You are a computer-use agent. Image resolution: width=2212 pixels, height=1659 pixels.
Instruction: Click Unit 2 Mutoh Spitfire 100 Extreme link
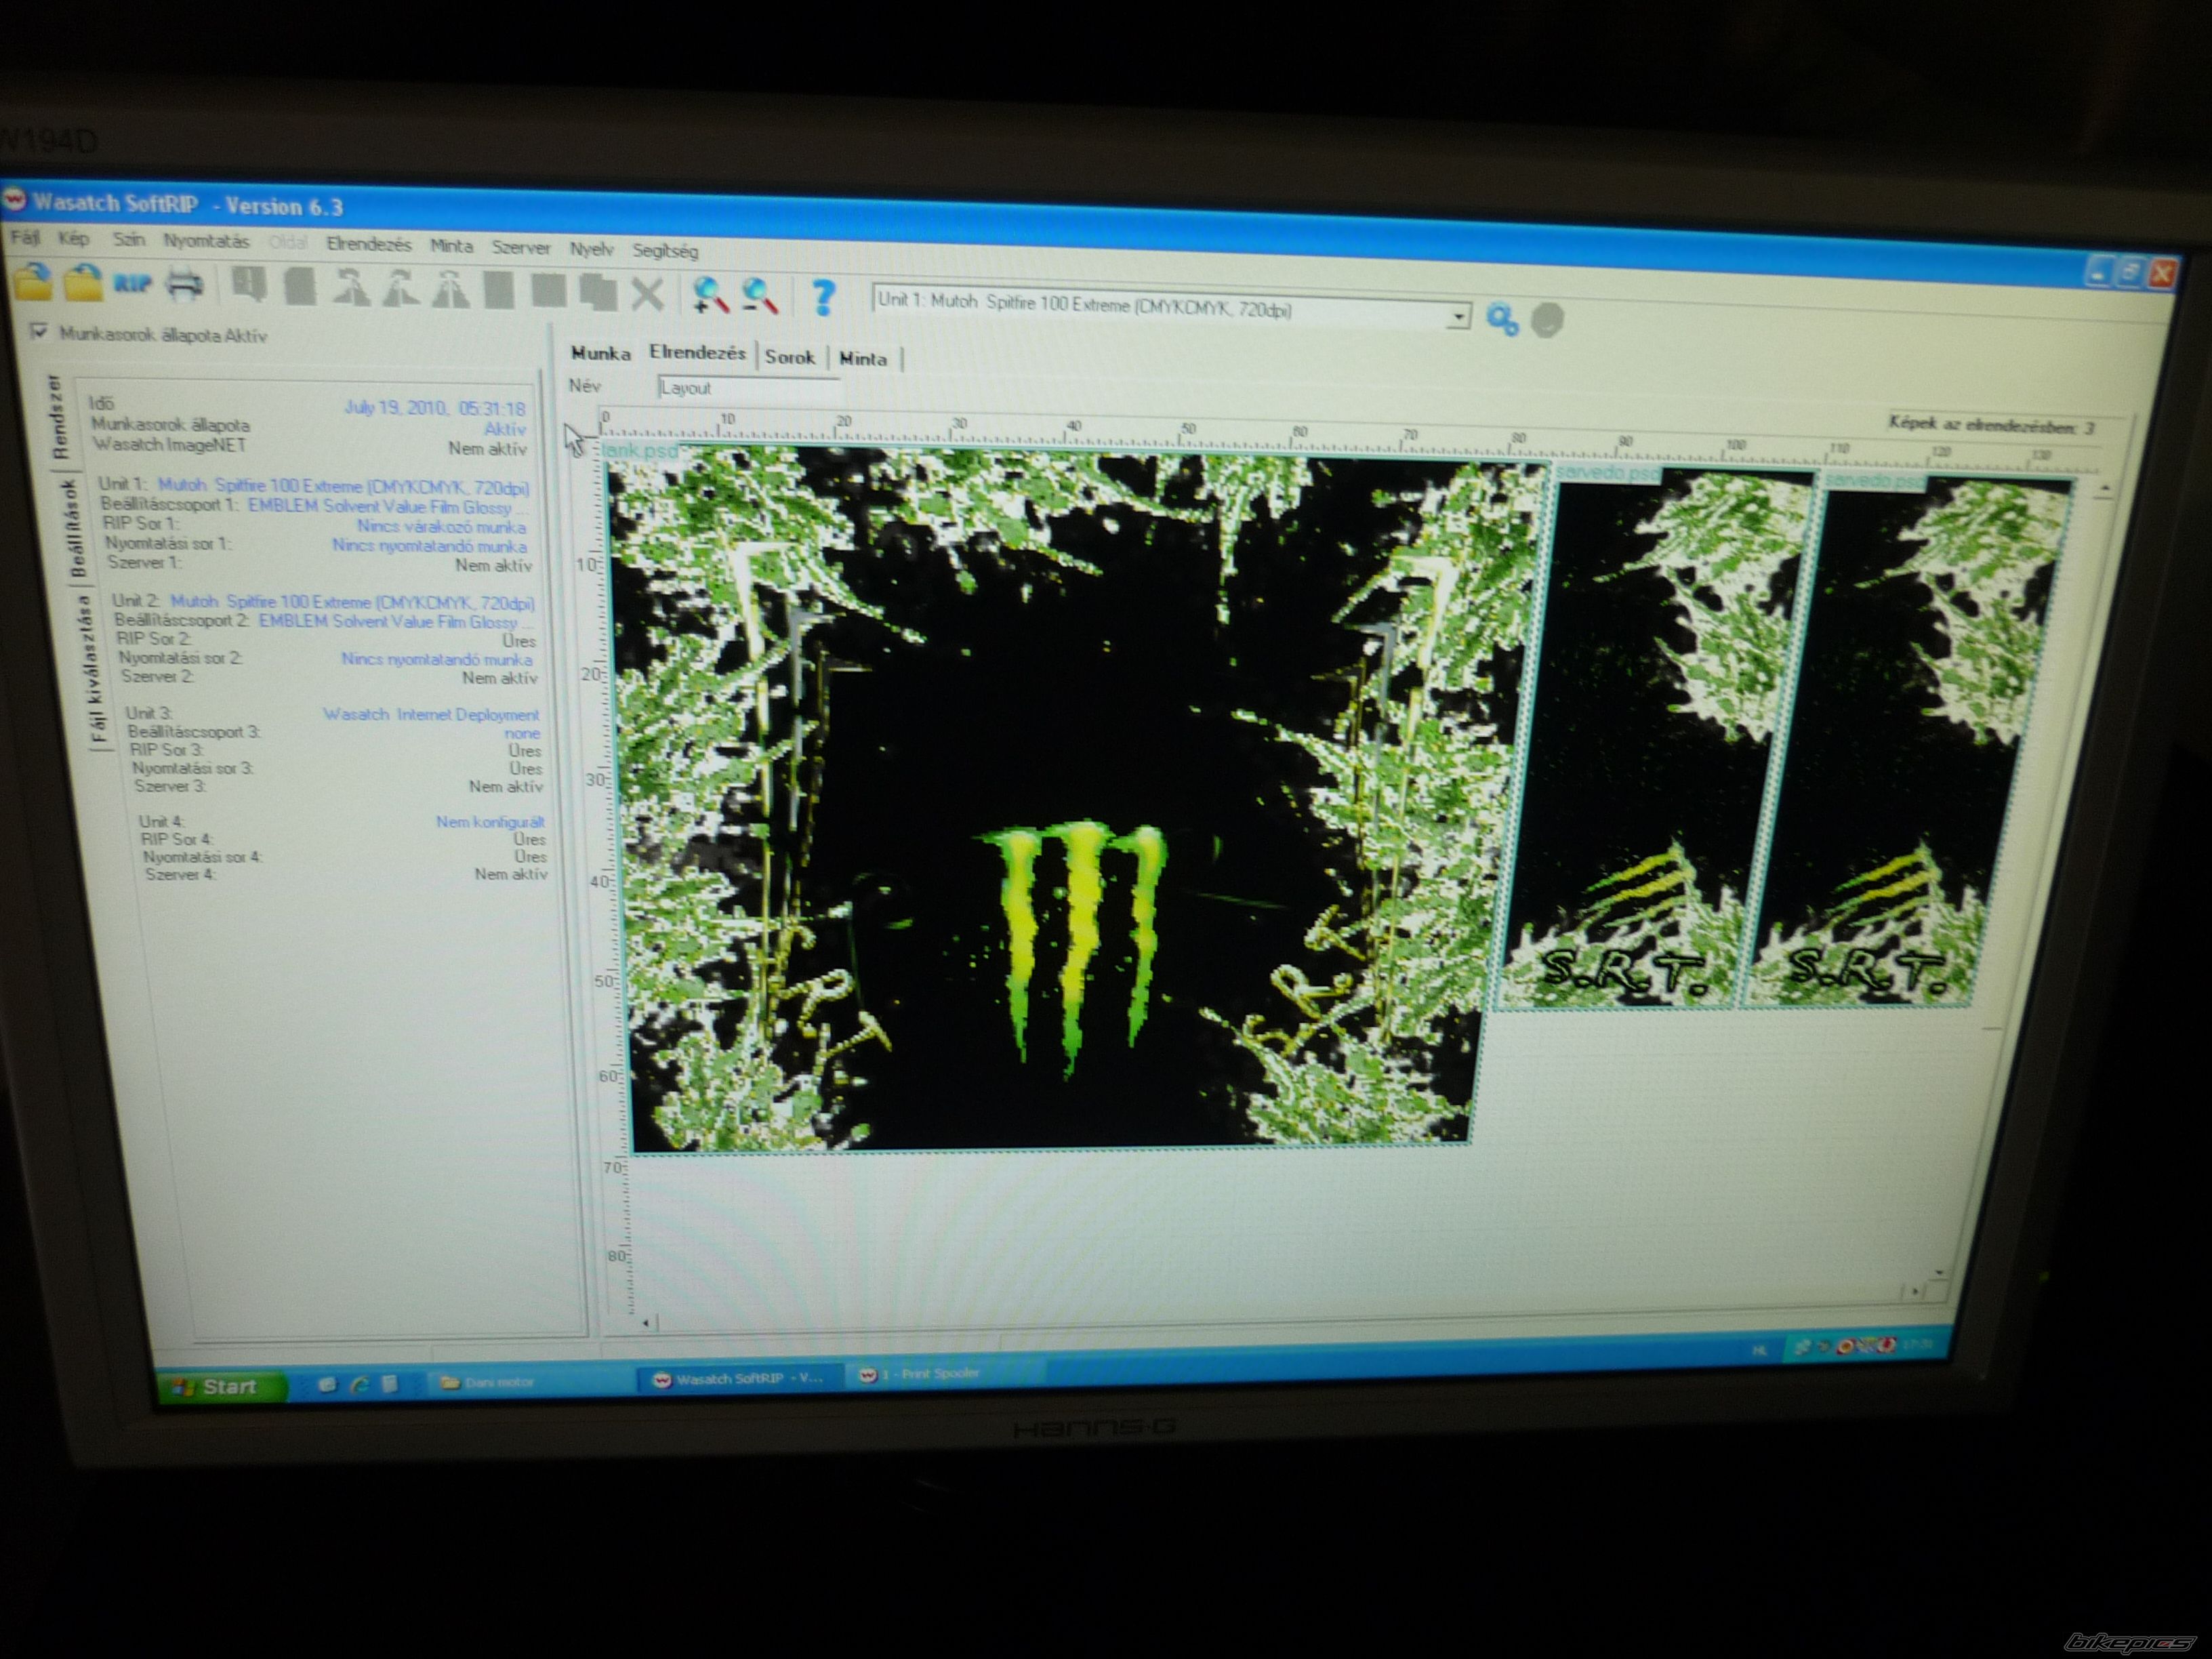pyautogui.click(x=352, y=602)
